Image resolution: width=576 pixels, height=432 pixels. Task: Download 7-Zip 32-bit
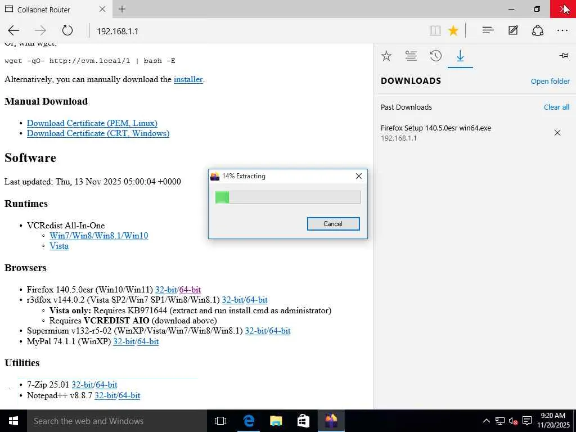(x=82, y=385)
